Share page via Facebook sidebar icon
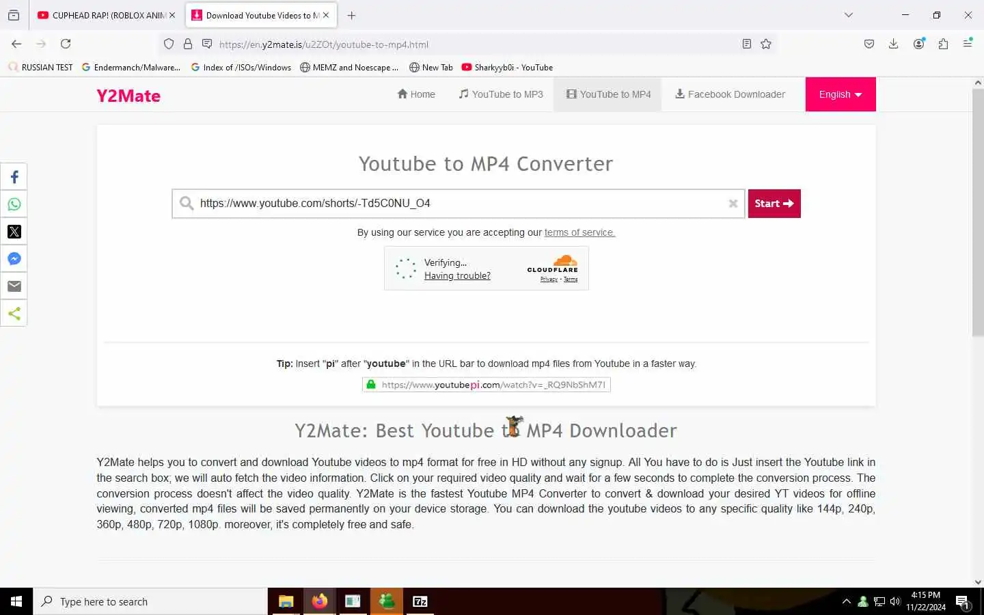Screen dimensions: 984x615 point(14,177)
